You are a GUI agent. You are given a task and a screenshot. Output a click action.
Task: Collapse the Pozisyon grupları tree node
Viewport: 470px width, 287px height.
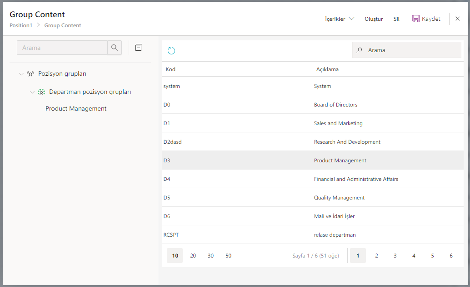[21, 74]
